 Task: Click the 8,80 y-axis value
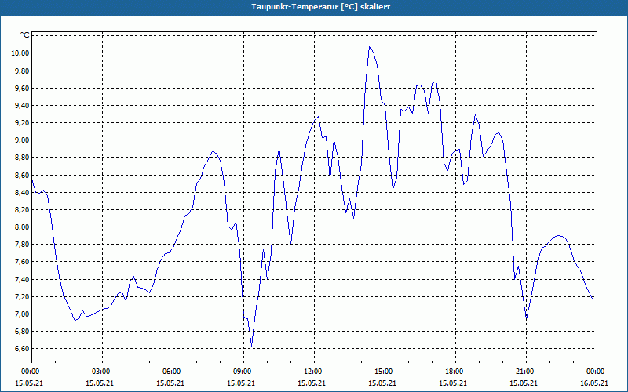(x=22, y=158)
